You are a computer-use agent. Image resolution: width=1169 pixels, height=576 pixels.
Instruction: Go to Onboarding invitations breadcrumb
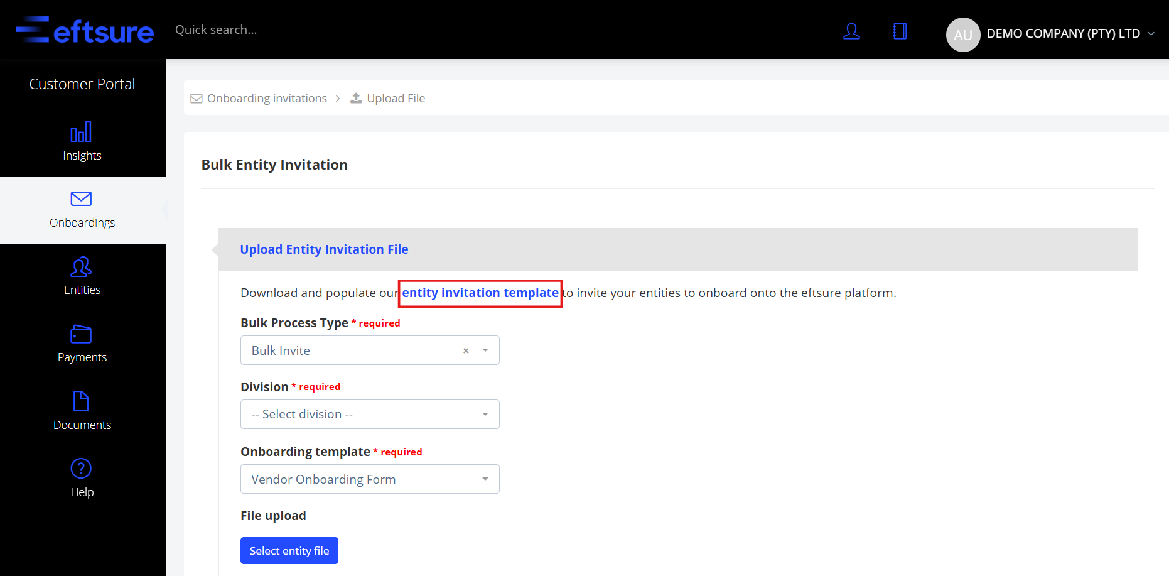[x=267, y=99]
